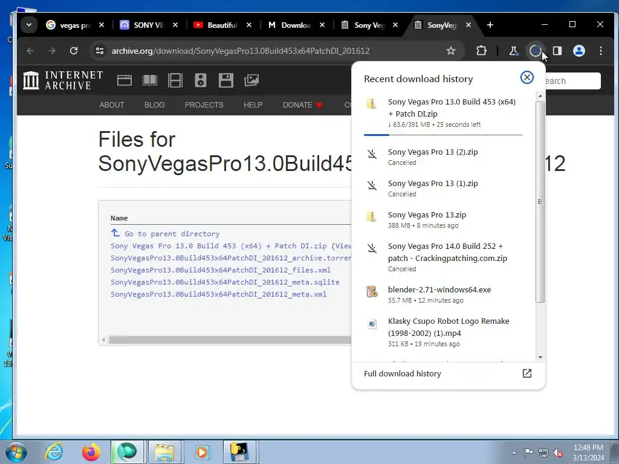Click the file listing horizontal scrollbar

229,340
